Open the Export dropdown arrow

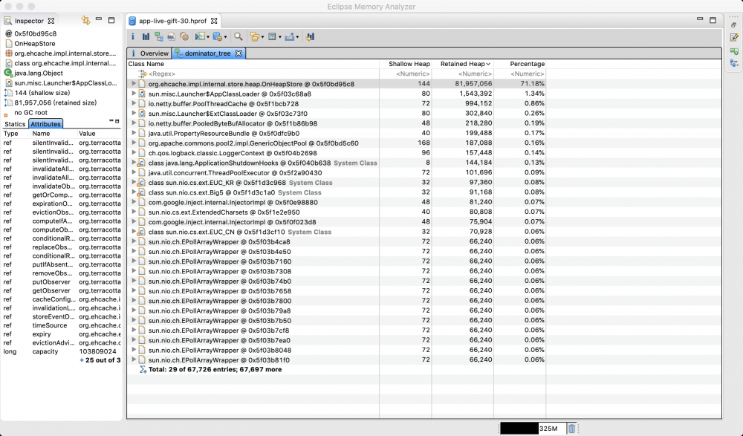pos(297,37)
